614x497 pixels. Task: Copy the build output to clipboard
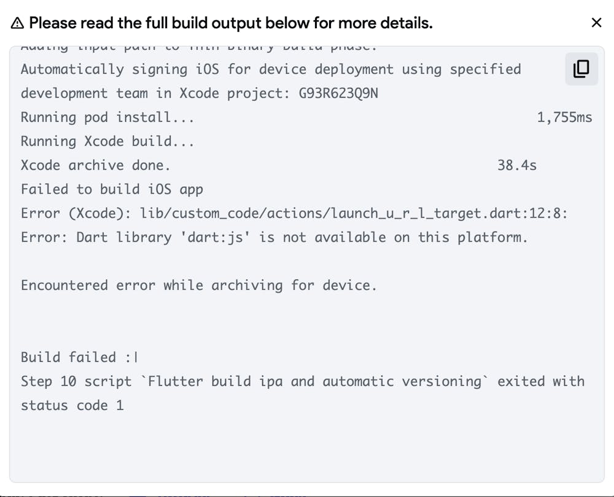pyautogui.click(x=581, y=69)
